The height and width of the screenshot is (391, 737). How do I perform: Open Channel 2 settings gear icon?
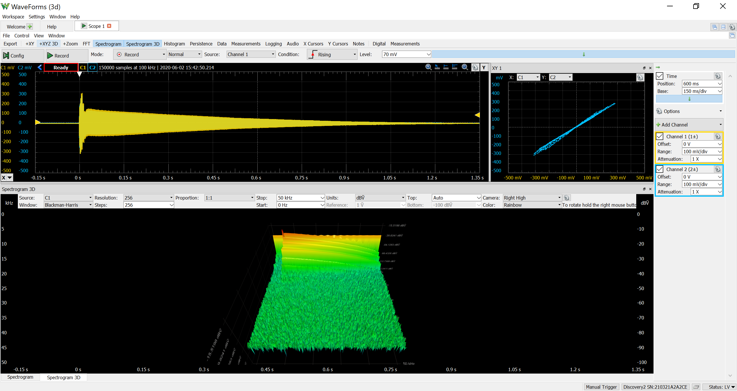tap(718, 169)
